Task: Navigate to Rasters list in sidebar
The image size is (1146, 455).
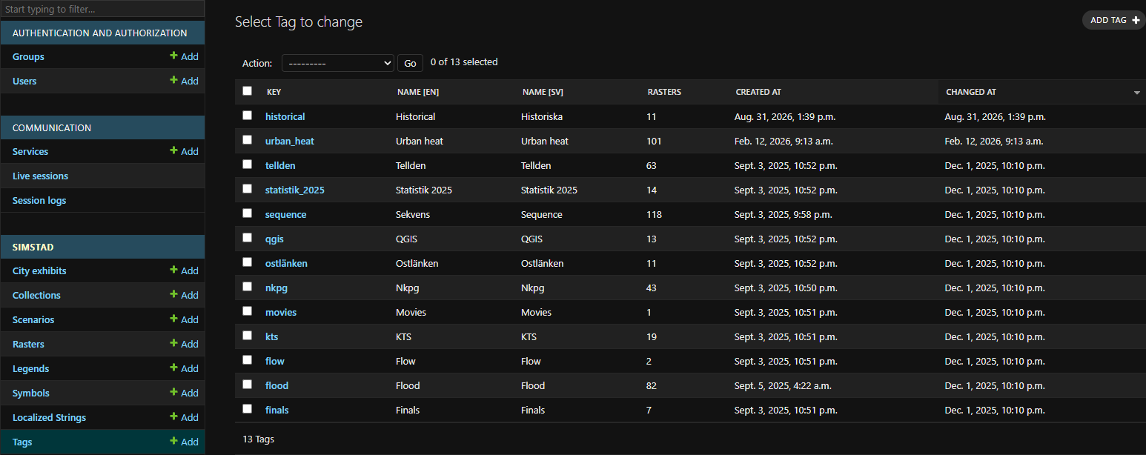Action: pos(28,344)
